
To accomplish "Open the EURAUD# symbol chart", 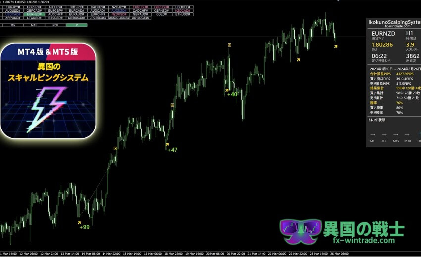I will pos(77,14).
